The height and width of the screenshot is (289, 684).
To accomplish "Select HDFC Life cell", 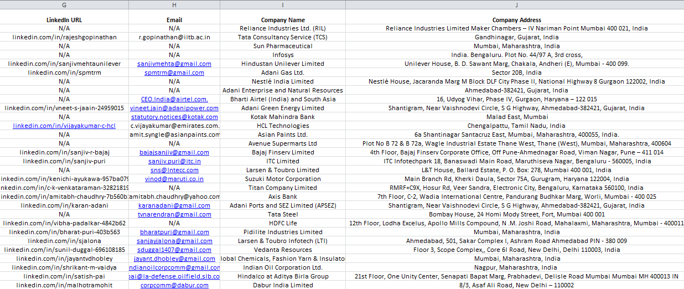I will click(283, 223).
